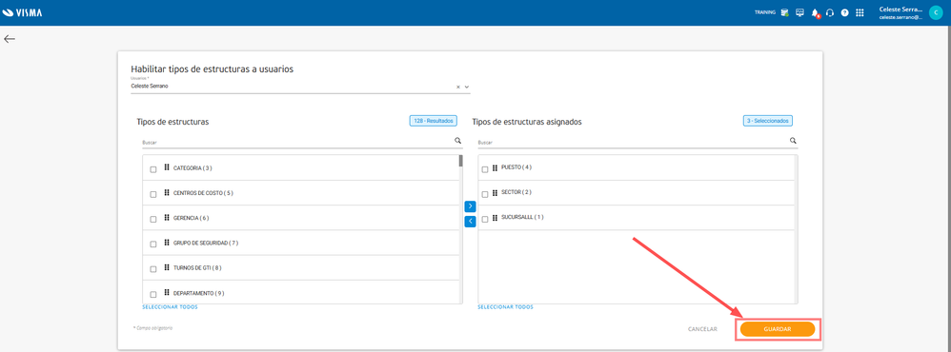Tick the GERENCIA ( 6 ) checkbox

coord(153,220)
